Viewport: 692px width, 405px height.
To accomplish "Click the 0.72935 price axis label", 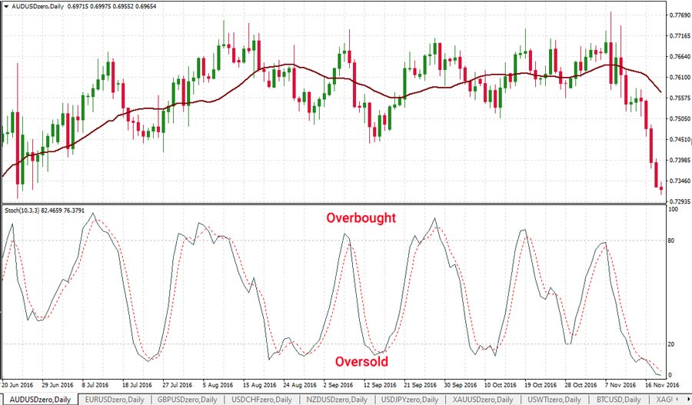I will point(678,201).
